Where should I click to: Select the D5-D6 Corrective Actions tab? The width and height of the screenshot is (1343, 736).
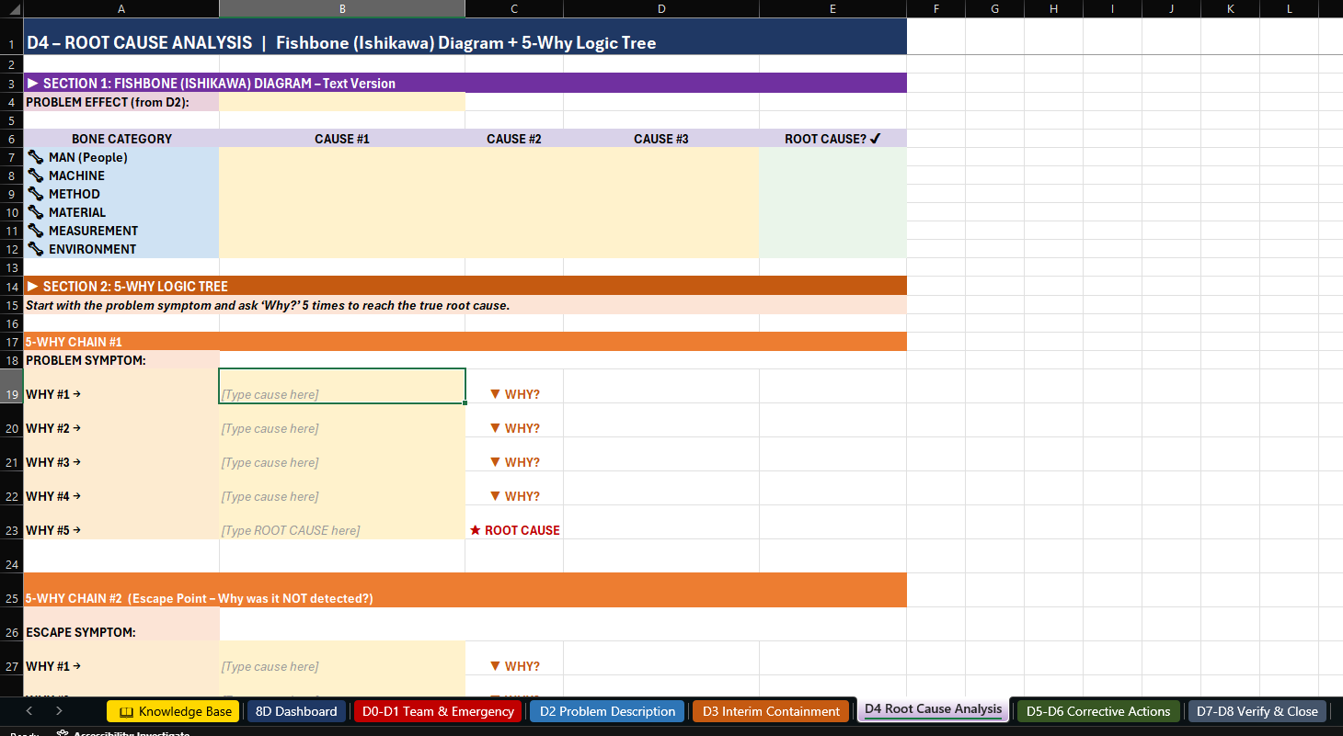tap(1096, 710)
